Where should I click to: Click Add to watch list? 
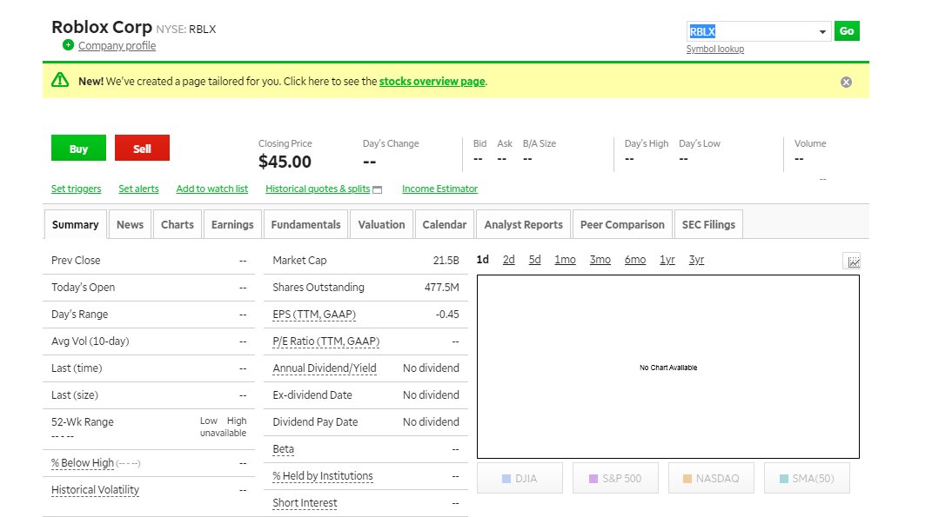tap(211, 189)
